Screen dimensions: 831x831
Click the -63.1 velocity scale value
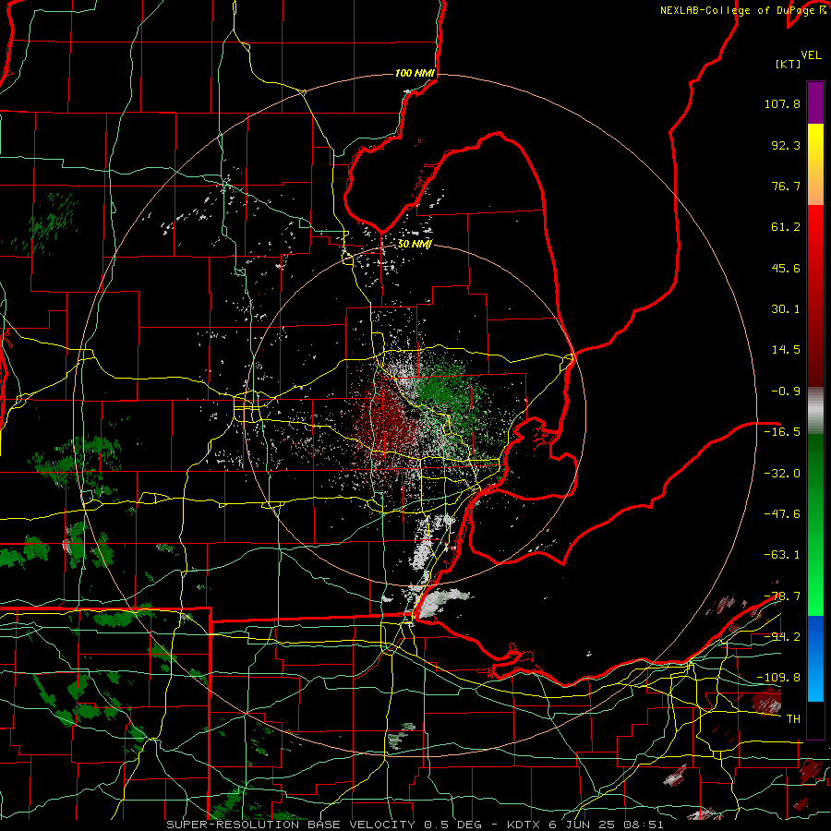tap(782, 555)
